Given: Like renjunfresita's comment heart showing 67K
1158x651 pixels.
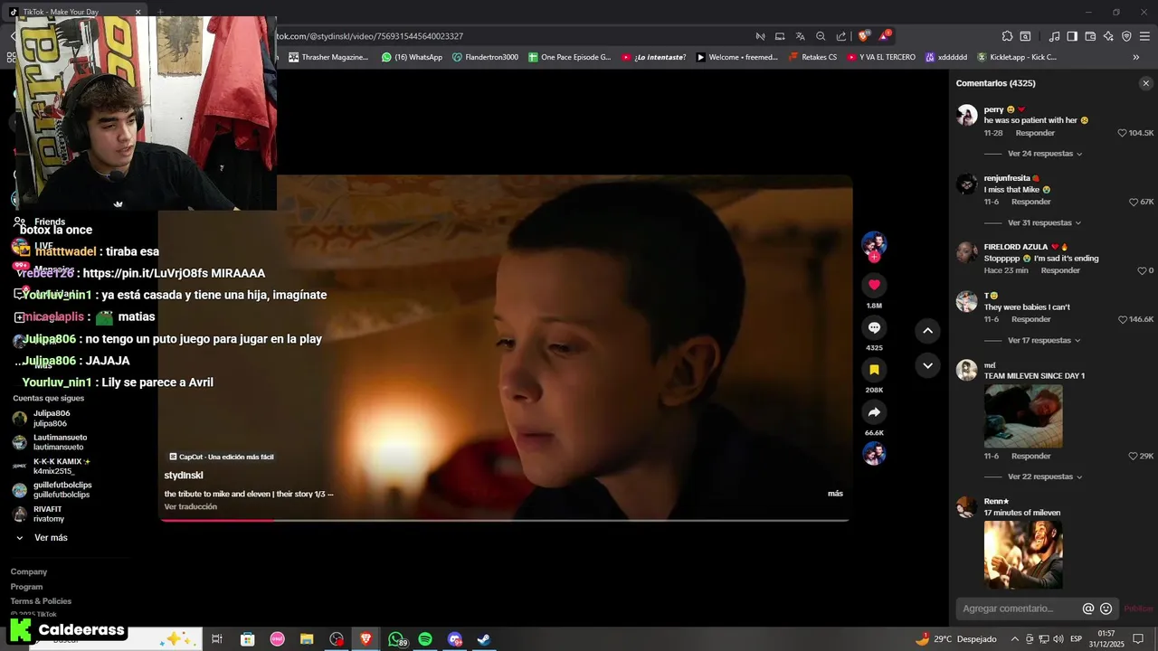Looking at the screenshot, I should (1134, 202).
